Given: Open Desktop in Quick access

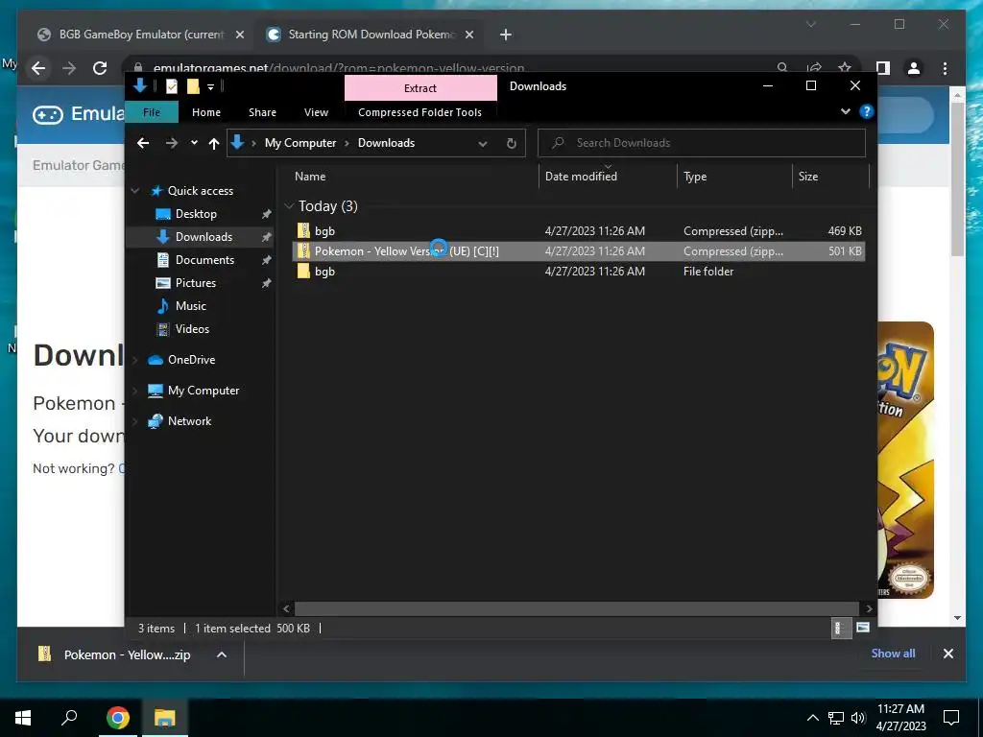Looking at the screenshot, I should (196, 214).
